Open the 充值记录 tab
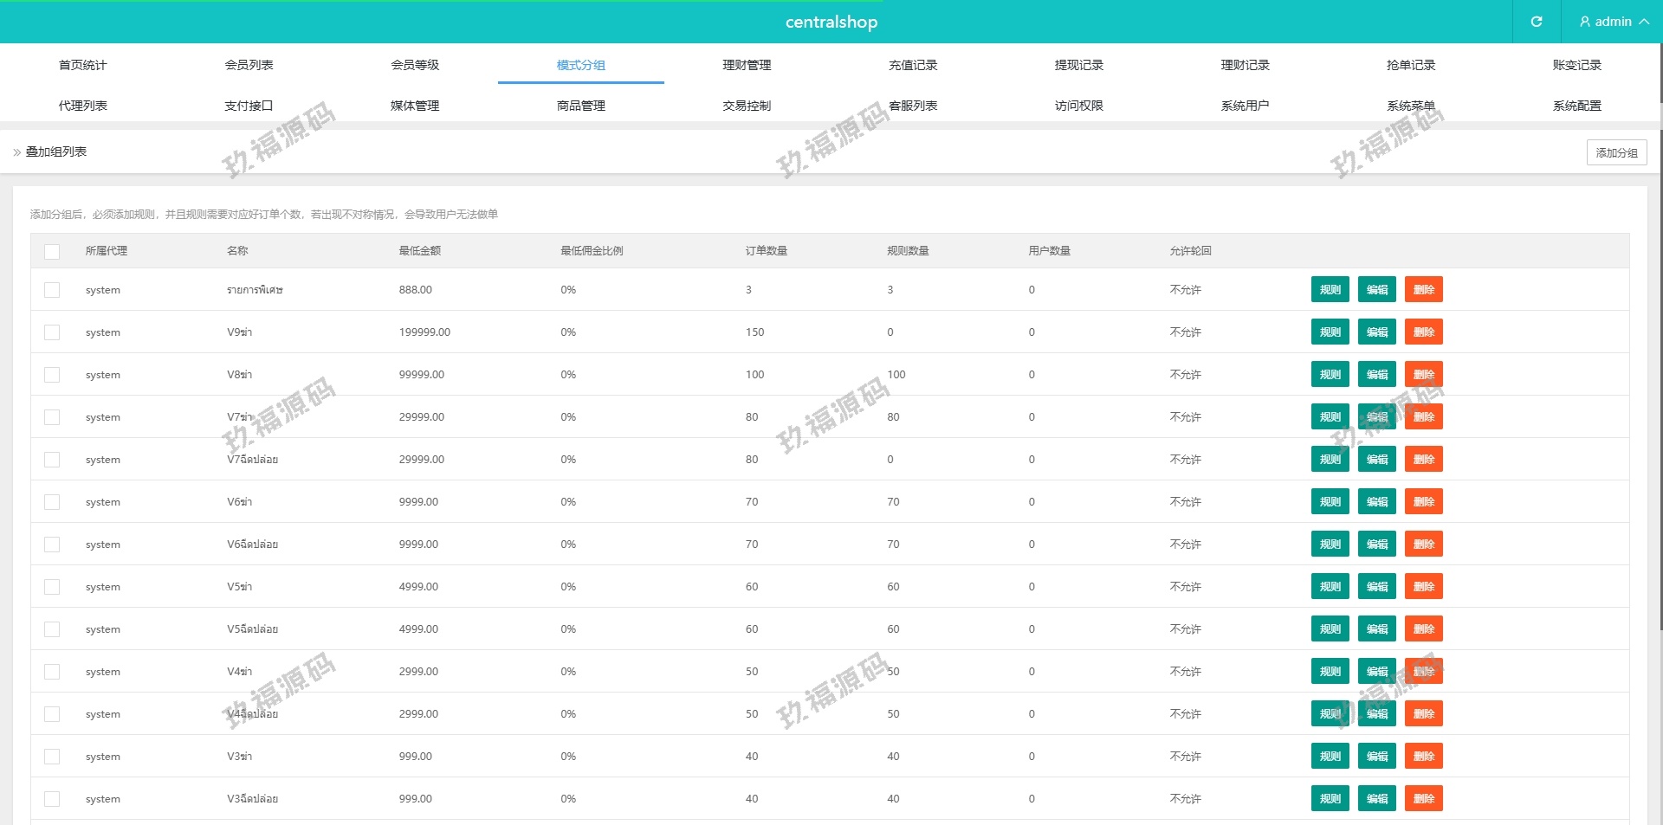Viewport: 1663px width, 825px height. pos(913,65)
